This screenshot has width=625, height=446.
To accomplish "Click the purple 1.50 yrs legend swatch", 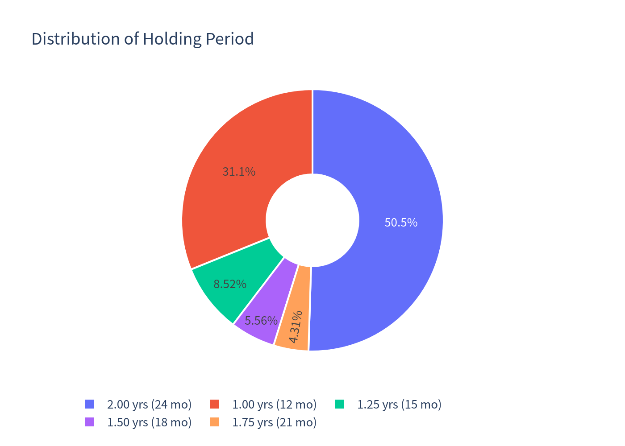I will point(89,422).
